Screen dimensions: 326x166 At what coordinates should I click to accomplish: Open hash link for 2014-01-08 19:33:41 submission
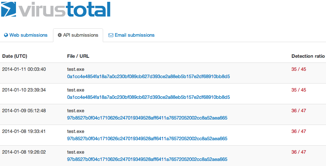(x=147, y=138)
